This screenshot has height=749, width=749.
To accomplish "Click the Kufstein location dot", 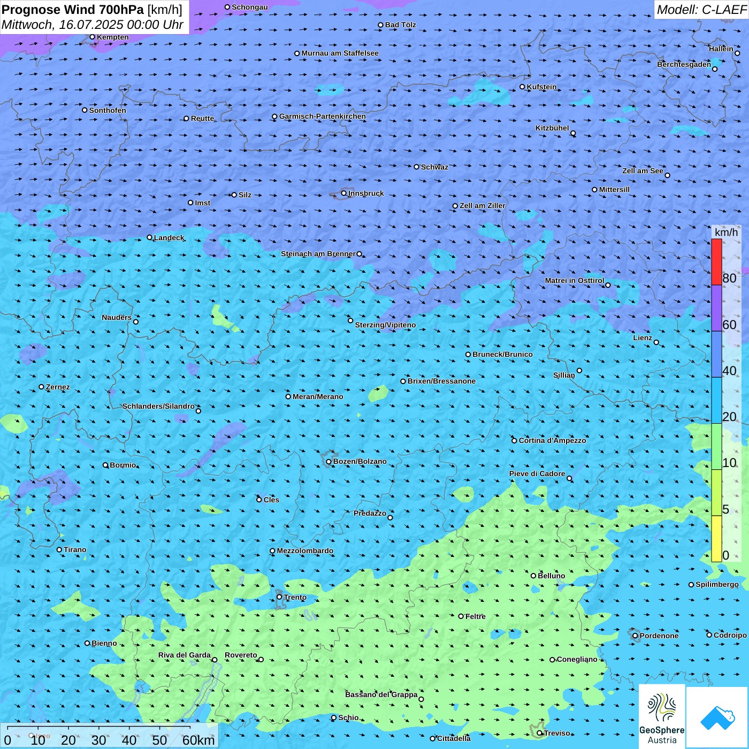I will click(x=523, y=87).
